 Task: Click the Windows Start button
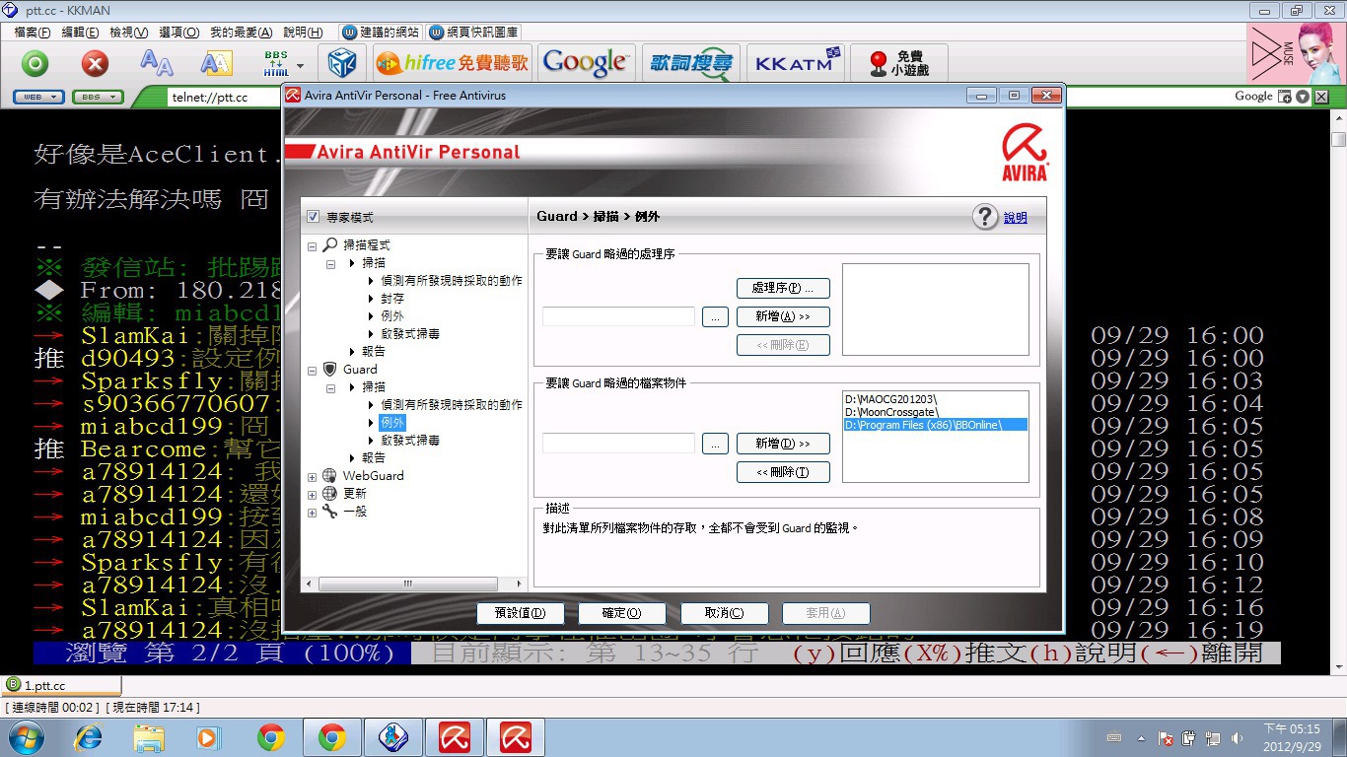27,737
